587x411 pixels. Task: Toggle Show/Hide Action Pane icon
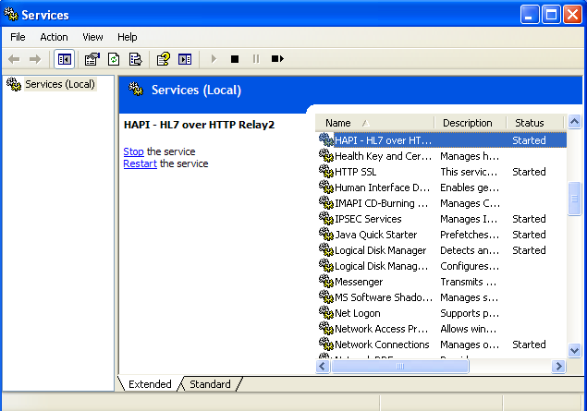pyautogui.click(x=185, y=59)
